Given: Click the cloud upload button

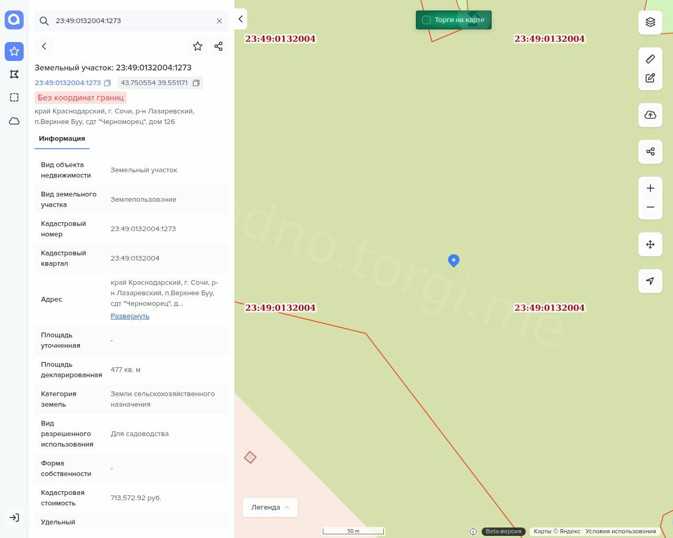Looking at the screenshot, I should pos(650,115).
